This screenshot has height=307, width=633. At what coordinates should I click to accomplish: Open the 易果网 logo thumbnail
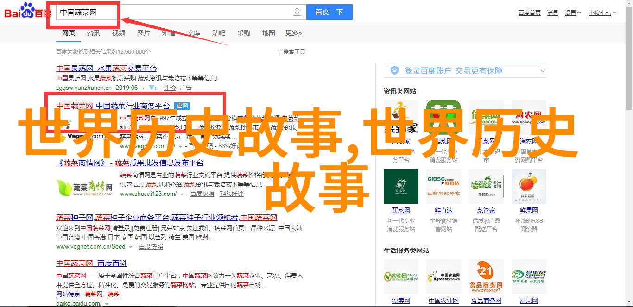(x=529, y=276)
